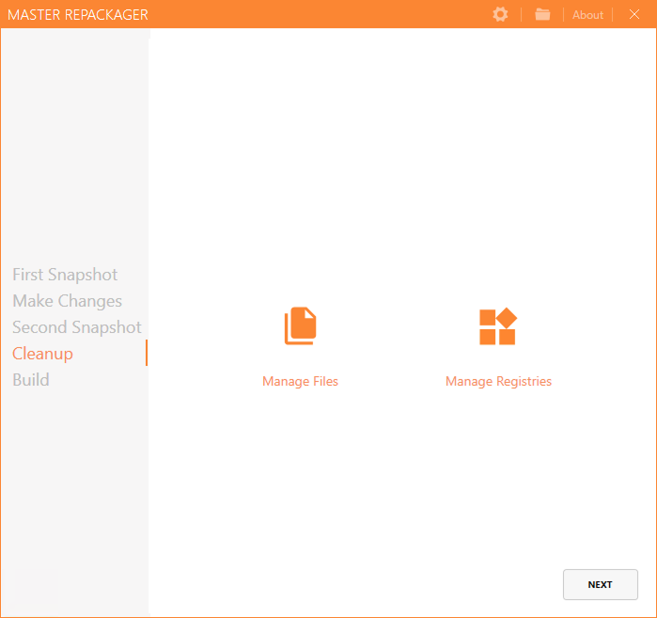Click the orange indicator bar beside Cleanup
Image resolution: width=657 pixels, height=618 pixels.
147,354
